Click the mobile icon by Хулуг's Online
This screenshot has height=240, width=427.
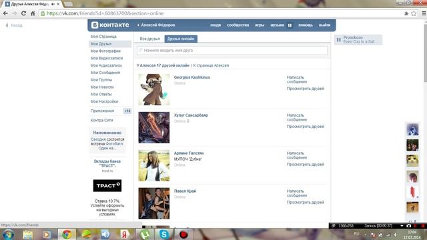(188, 121)
